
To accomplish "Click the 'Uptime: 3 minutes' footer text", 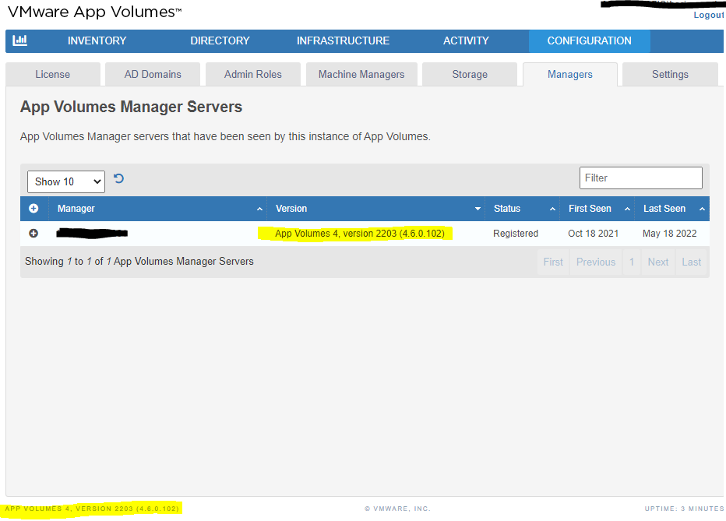I will [685, 509].
